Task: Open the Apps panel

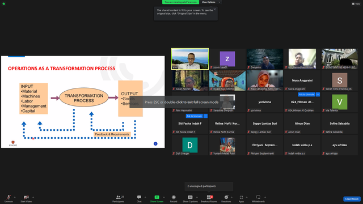Action: [x=241, y=198]
